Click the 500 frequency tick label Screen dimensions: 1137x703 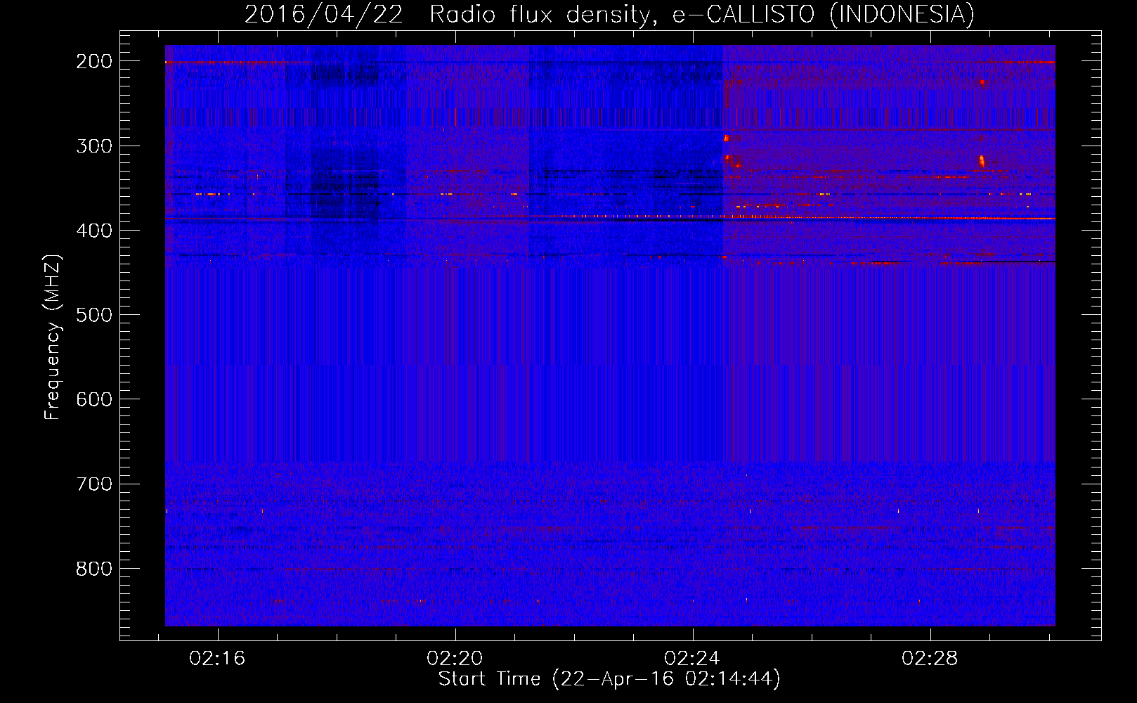(x=94, y=315)
